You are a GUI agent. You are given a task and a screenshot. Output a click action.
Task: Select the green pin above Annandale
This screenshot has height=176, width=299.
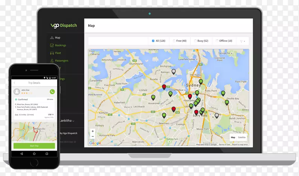(x=153, y=97)
